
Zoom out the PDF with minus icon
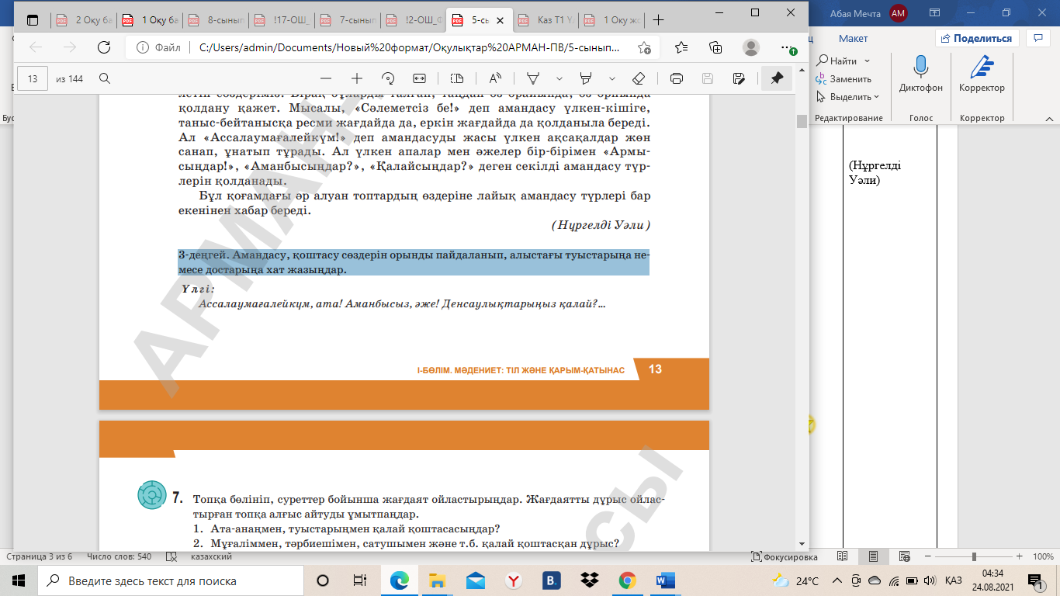[x=326, y=78]
